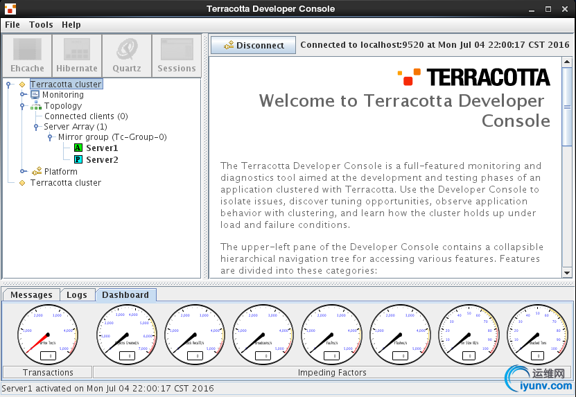Open the Quartz panel button
Viewport: 576px width, 397px height.
click(127, 56)
